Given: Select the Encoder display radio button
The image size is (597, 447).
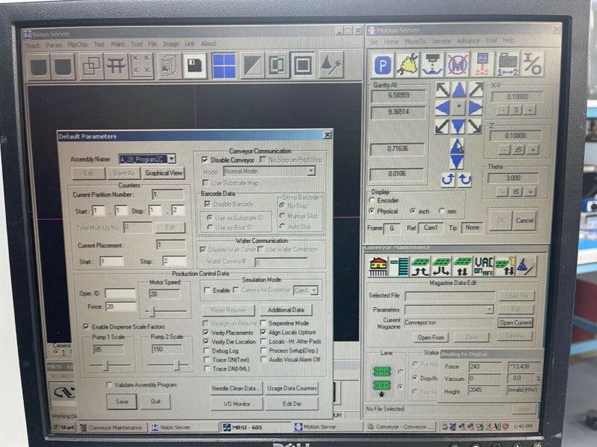Looking at the screenshot, I should [371, 200].
